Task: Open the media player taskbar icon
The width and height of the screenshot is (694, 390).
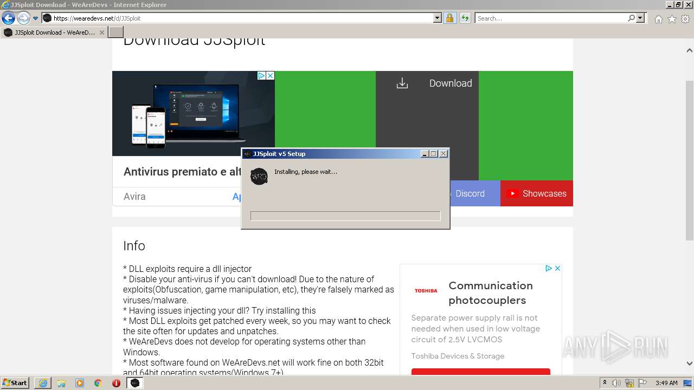Action: (x=80, y=383)
